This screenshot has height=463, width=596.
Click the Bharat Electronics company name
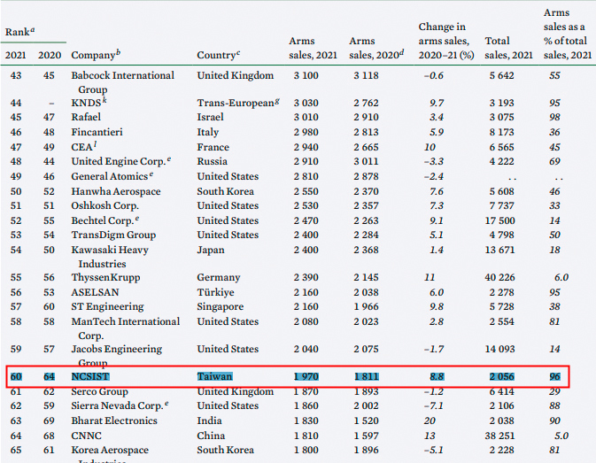(114, 421)
